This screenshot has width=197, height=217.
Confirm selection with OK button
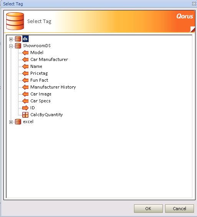click(x=148, y=209)
